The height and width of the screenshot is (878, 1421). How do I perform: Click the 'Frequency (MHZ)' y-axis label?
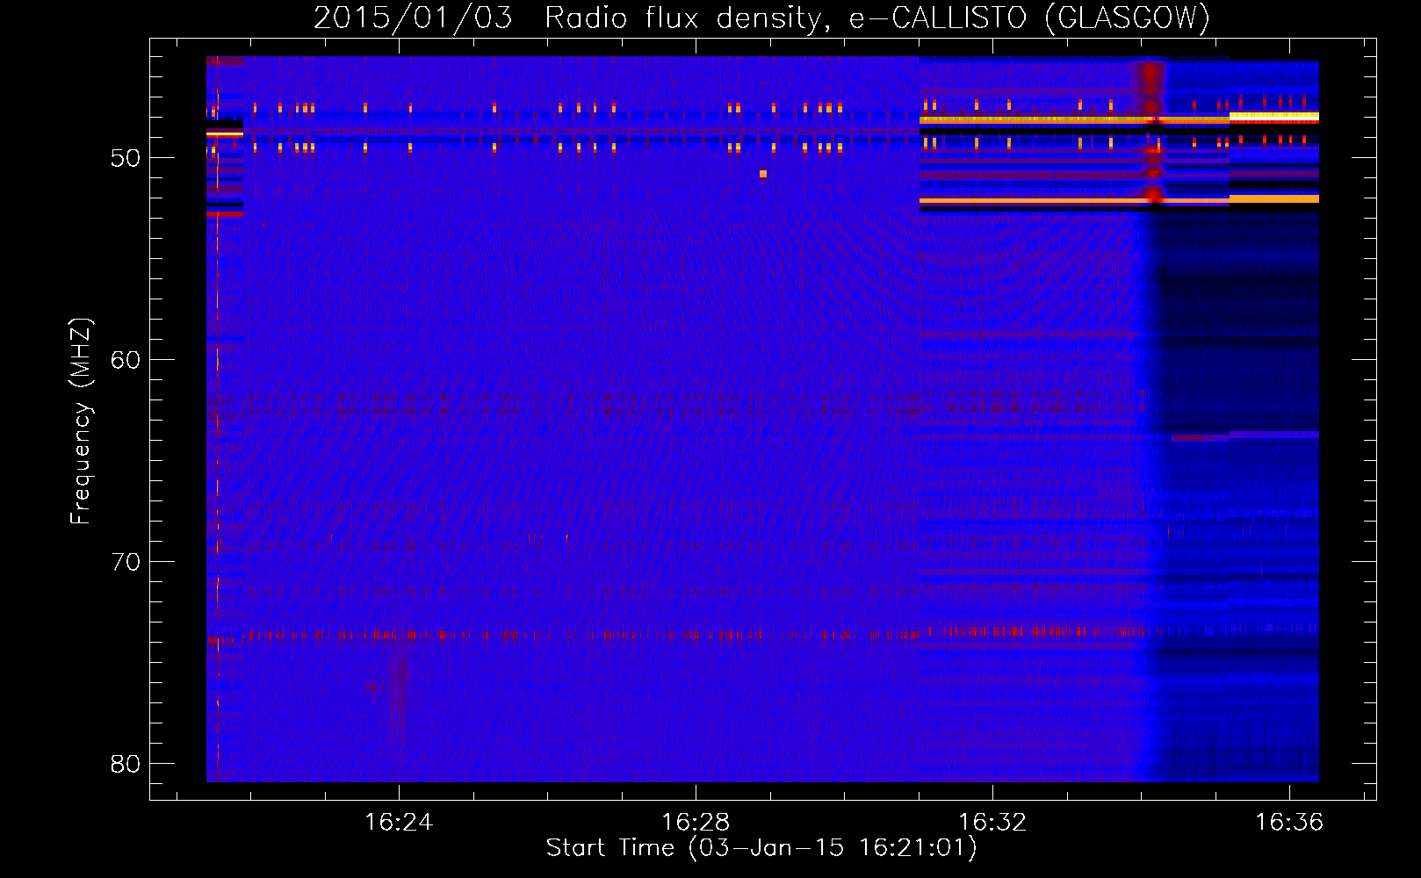81,421
